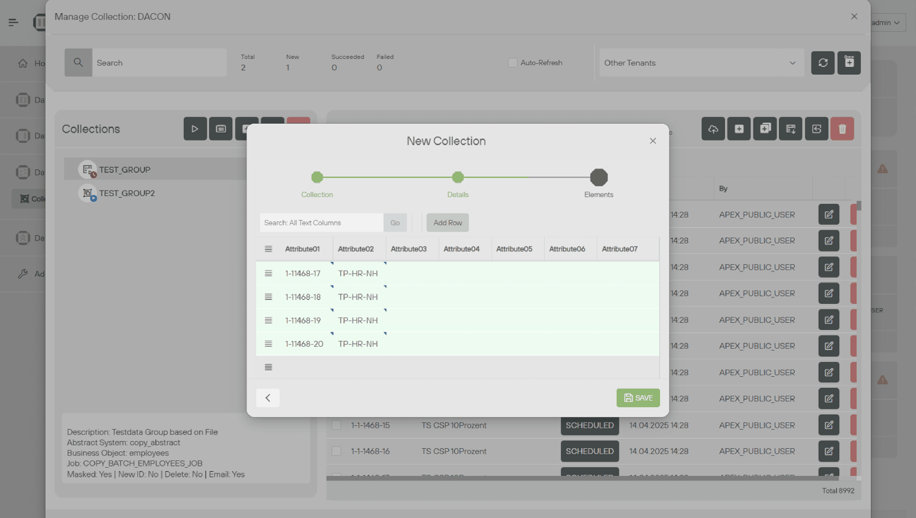Viewport: 916px width, 518px height.
Task: Click the Search All Text Columns field
Action: pos(321,223)
